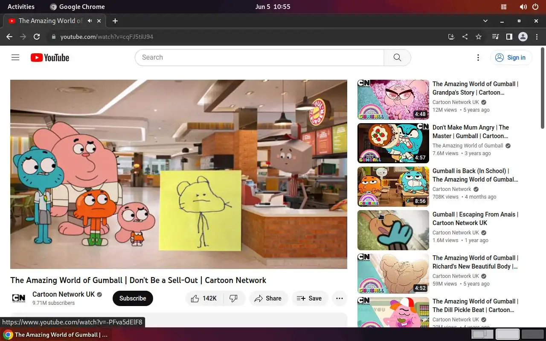Click Grandpa's Story video title
546x341 pixels.
(475, 88)
